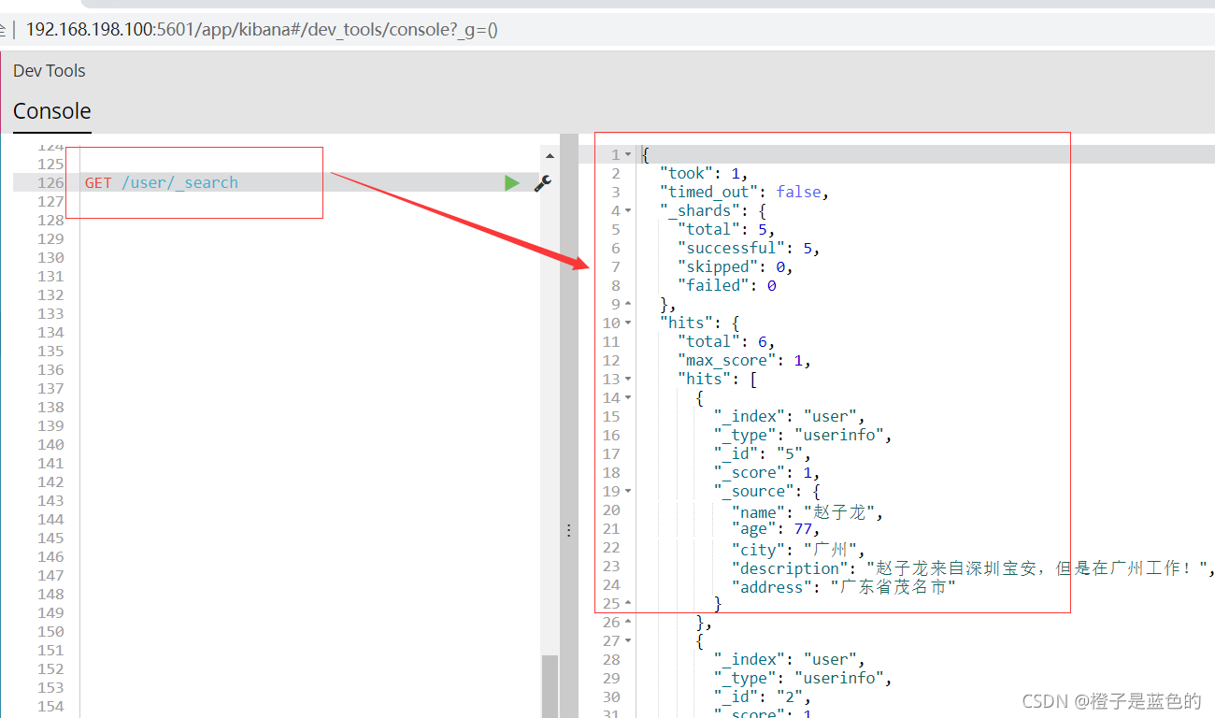Click the "_id": "5" line
Viewport: 1215px width, 718px height.
click(763, 453)
